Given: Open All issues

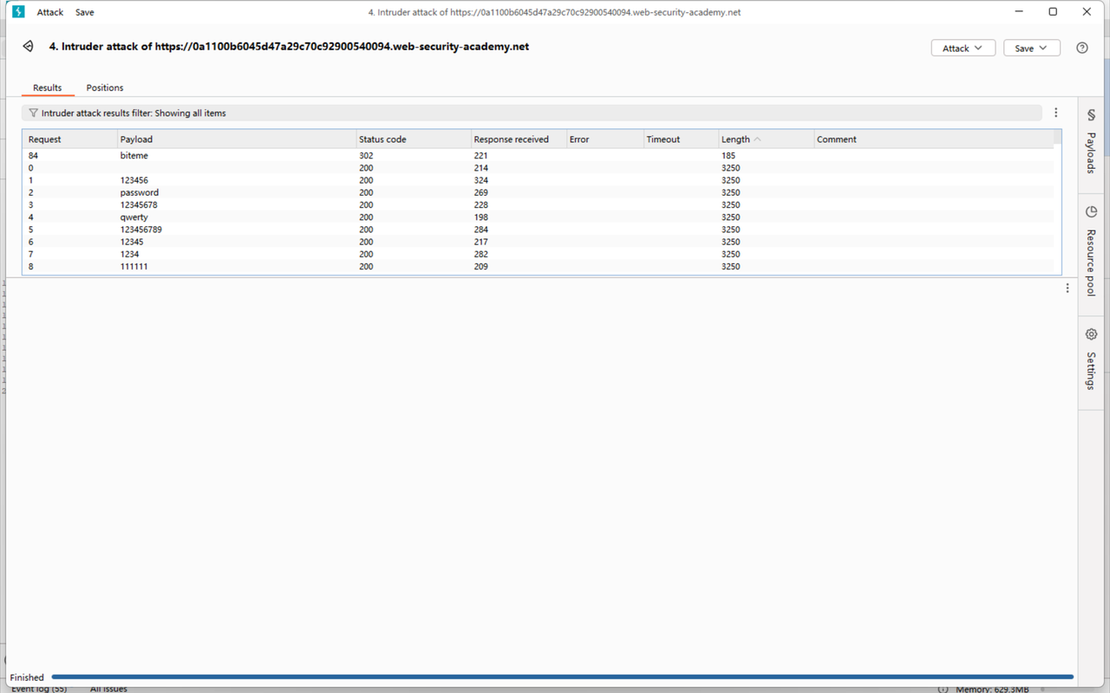Looking at the screenshot, I should (108, 688).
